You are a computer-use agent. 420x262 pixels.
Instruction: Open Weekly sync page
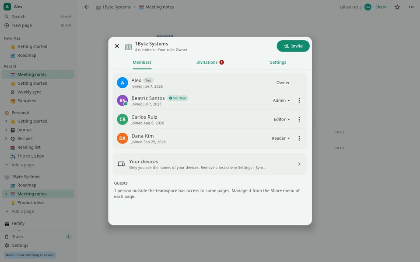coord(38,92)
